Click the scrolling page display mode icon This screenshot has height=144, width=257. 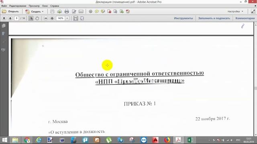point(76,18)
